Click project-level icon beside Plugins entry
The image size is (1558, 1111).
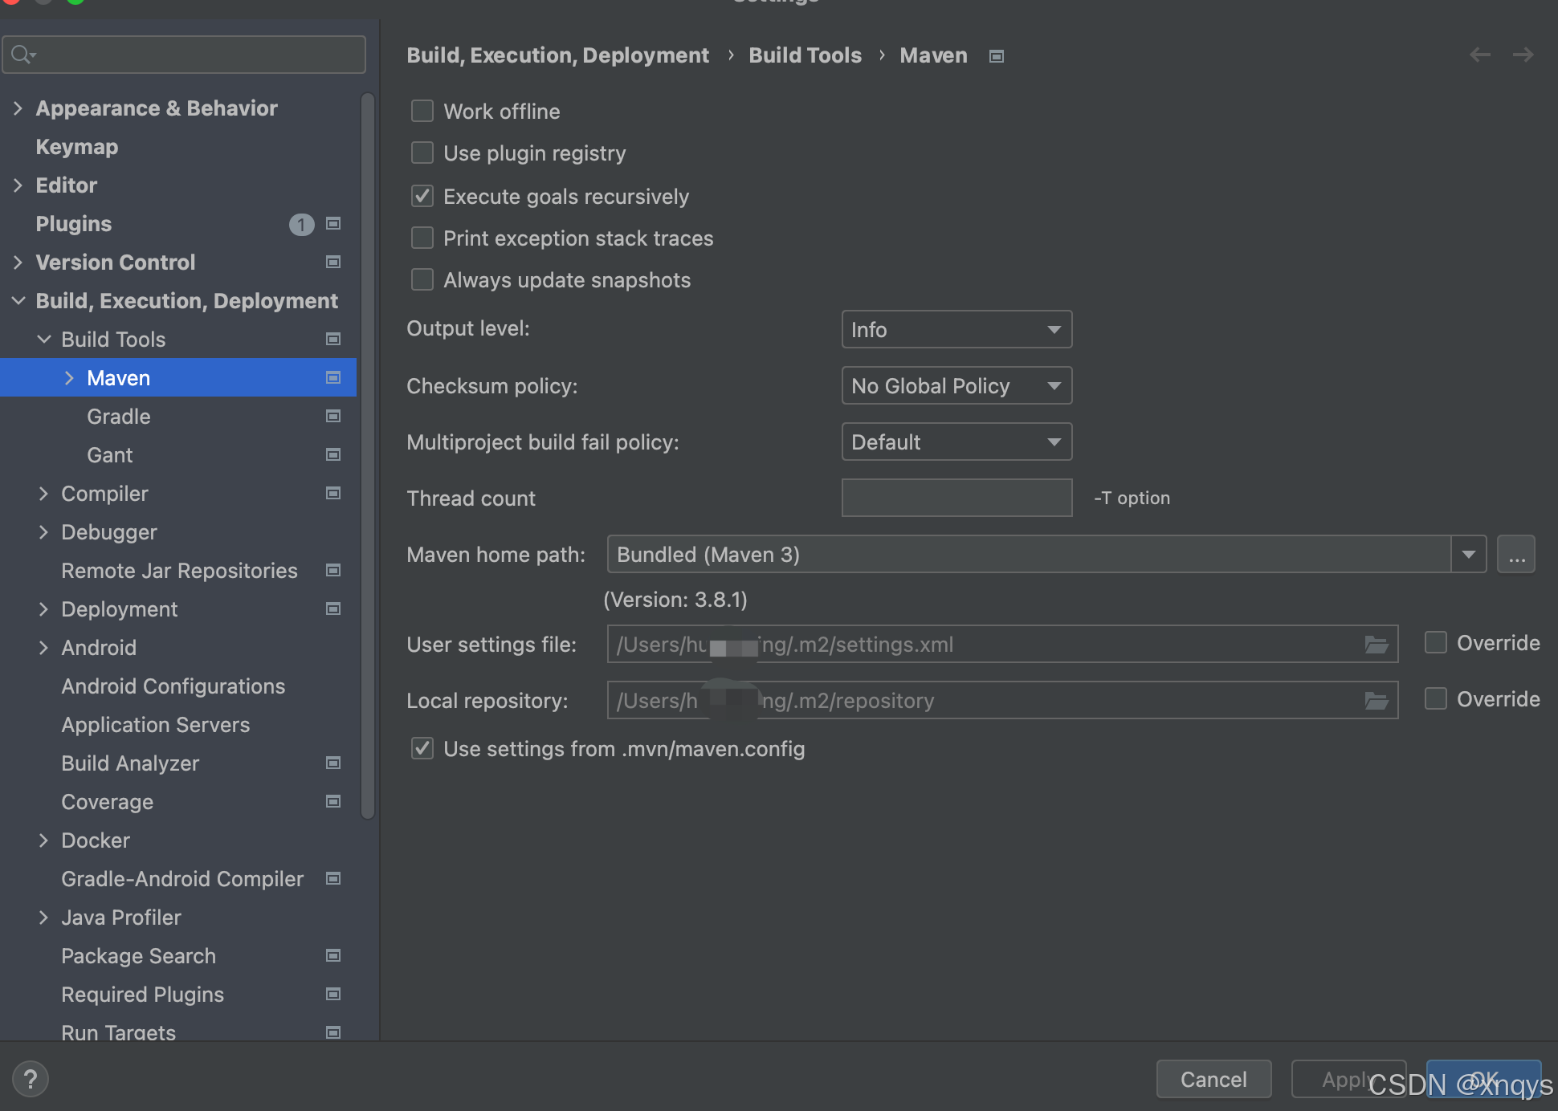click(333, 224)
